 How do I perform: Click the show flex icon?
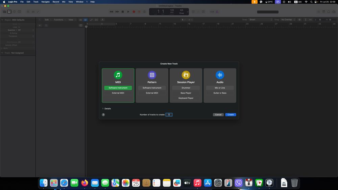point(96,20)
